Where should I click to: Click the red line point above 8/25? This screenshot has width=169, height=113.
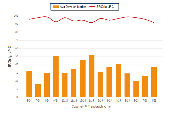(154, 23)
